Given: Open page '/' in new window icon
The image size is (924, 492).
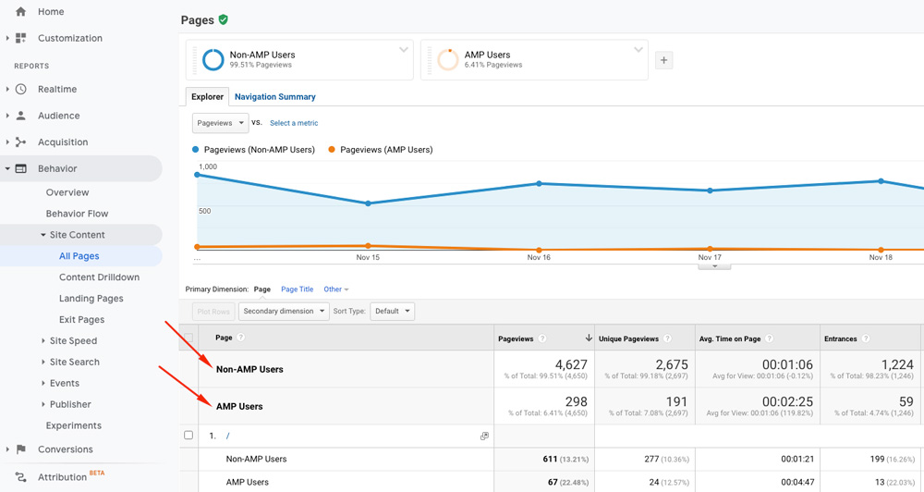Looking at the screenshot, I should click(x=484, y=436).
